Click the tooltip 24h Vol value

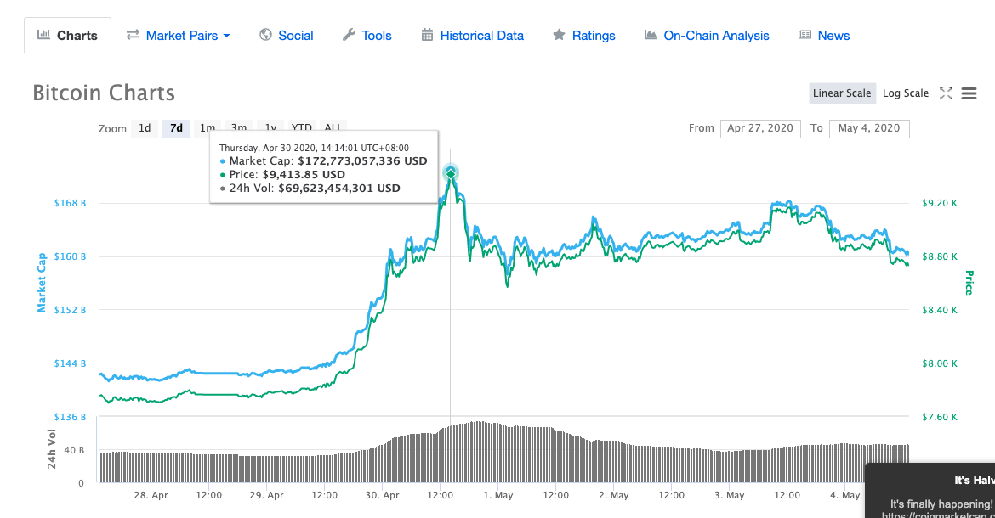pos(338,188)
